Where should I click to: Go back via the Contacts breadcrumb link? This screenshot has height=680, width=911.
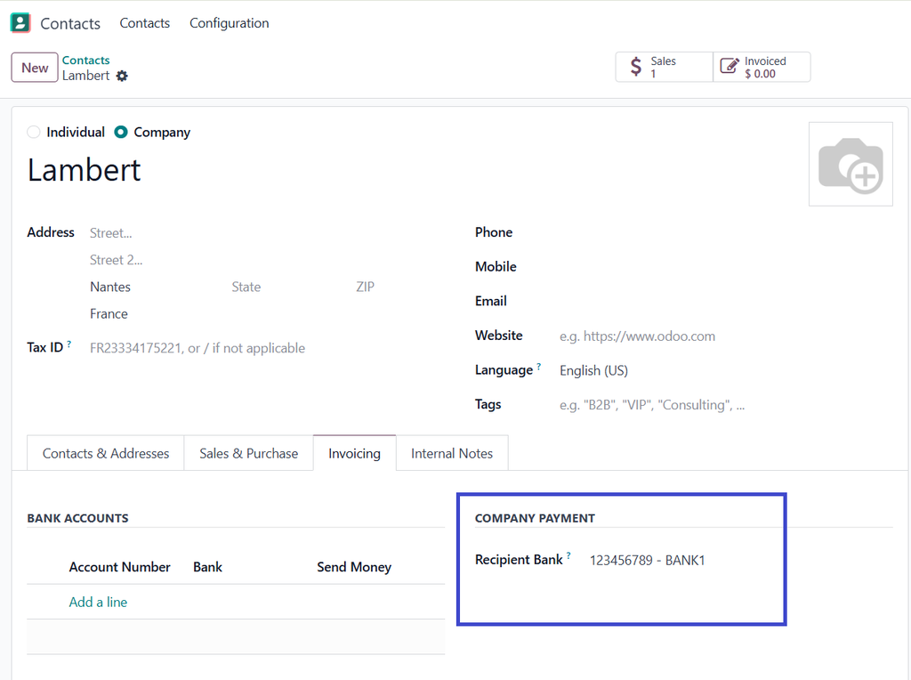point(86,60)
